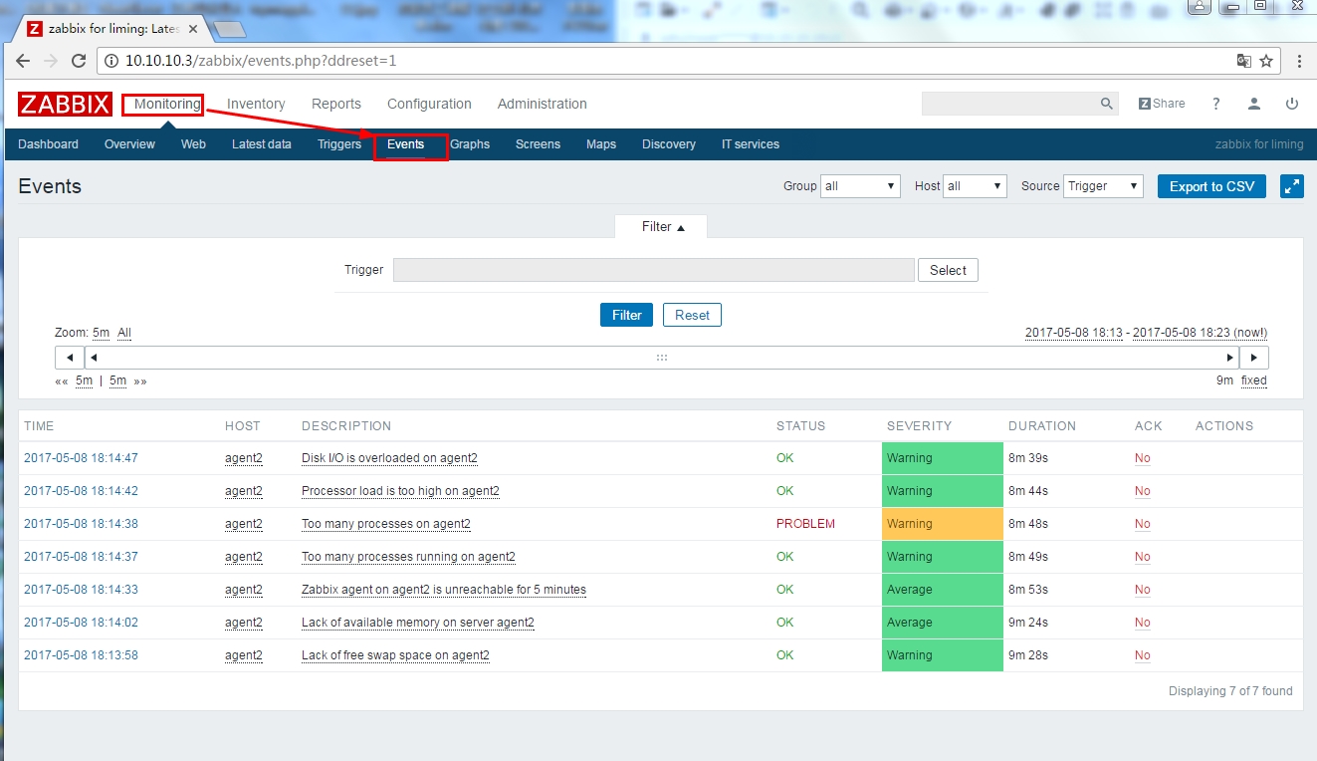
Task: Click the browser back arrow
Action: coord(22,61)
